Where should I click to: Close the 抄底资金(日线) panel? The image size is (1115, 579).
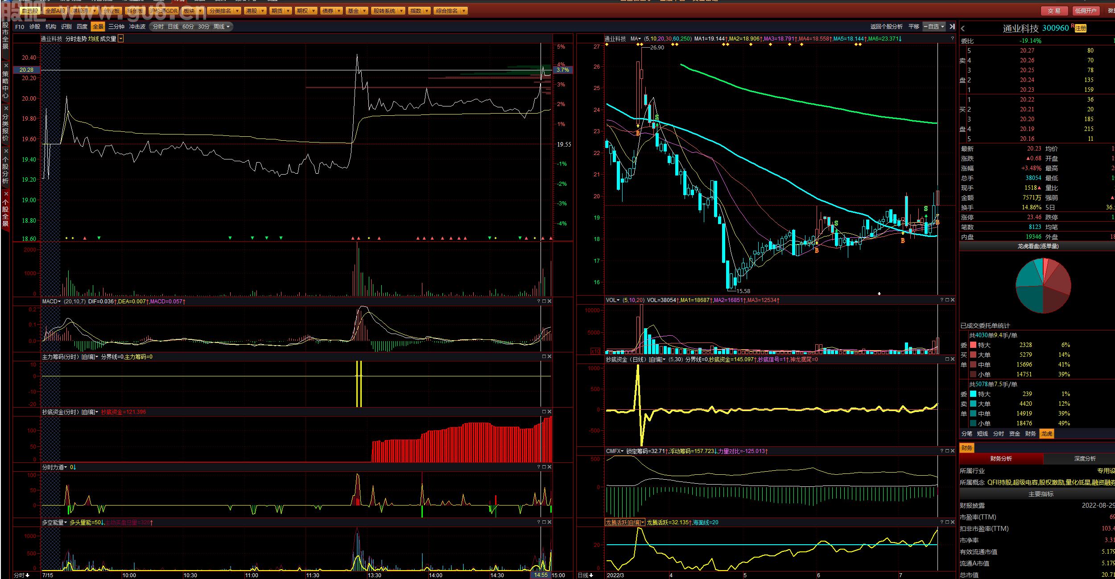[x=953, y=359]
